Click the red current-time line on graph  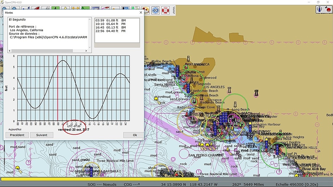point(58,88)
